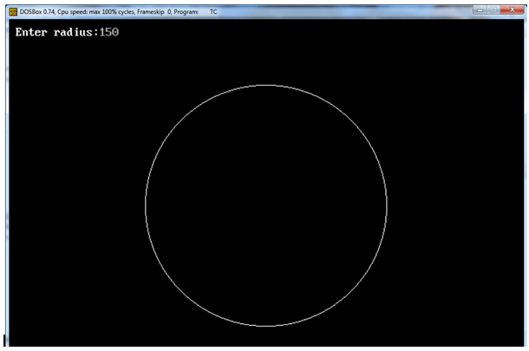Click the DOSBox 0.74 title bar text
The width and height of the screenshot is (529, 351).
[118, 12]
